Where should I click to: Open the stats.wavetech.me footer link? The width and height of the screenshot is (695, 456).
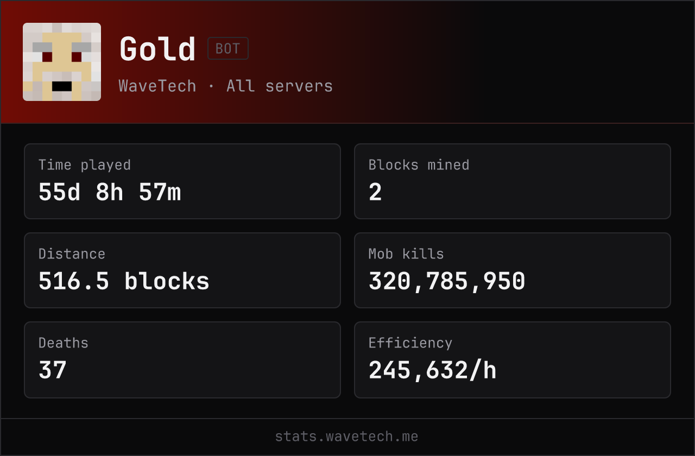pos(347,436)
